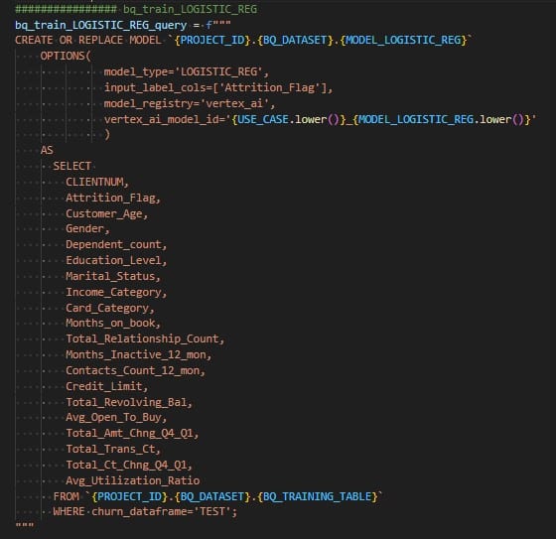Click USE_CASE.lower() expression
The height and width of the screenshot is (539, 556).
click(288, 119)
